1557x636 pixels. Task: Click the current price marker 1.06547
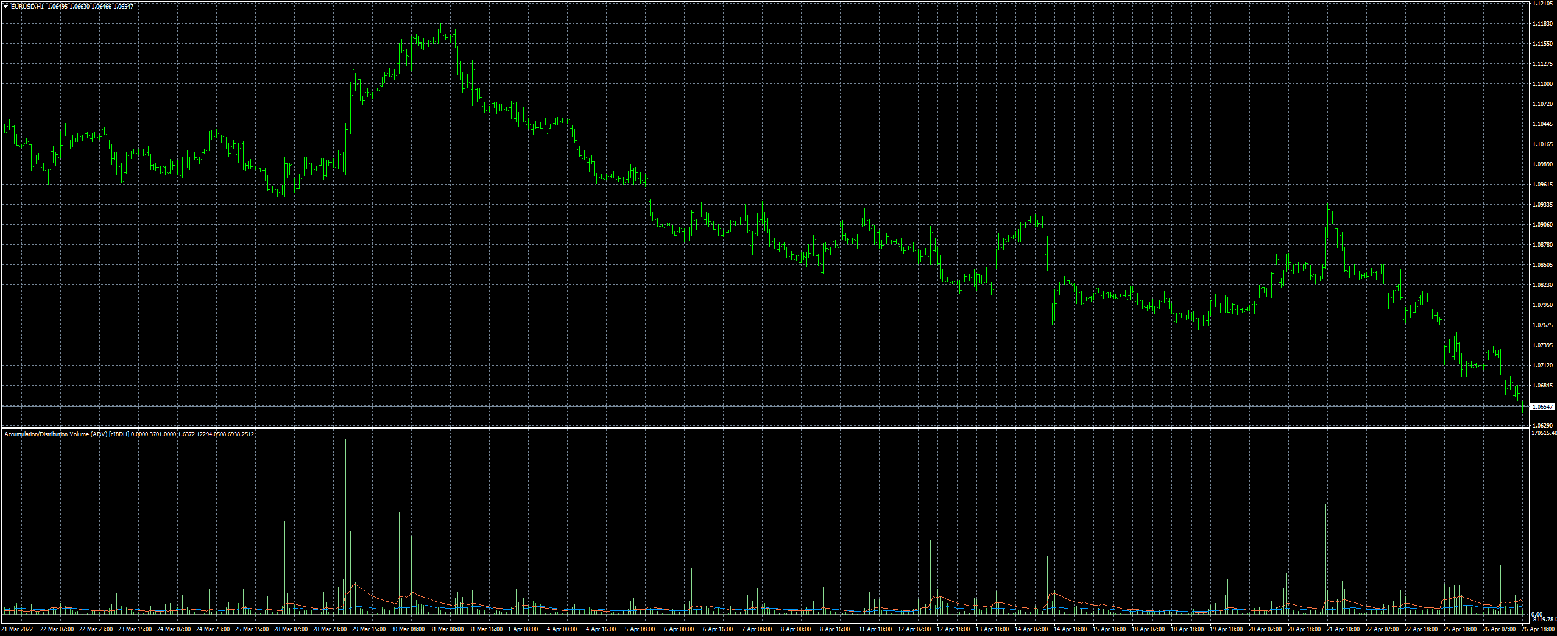[x=1543, y=406]
